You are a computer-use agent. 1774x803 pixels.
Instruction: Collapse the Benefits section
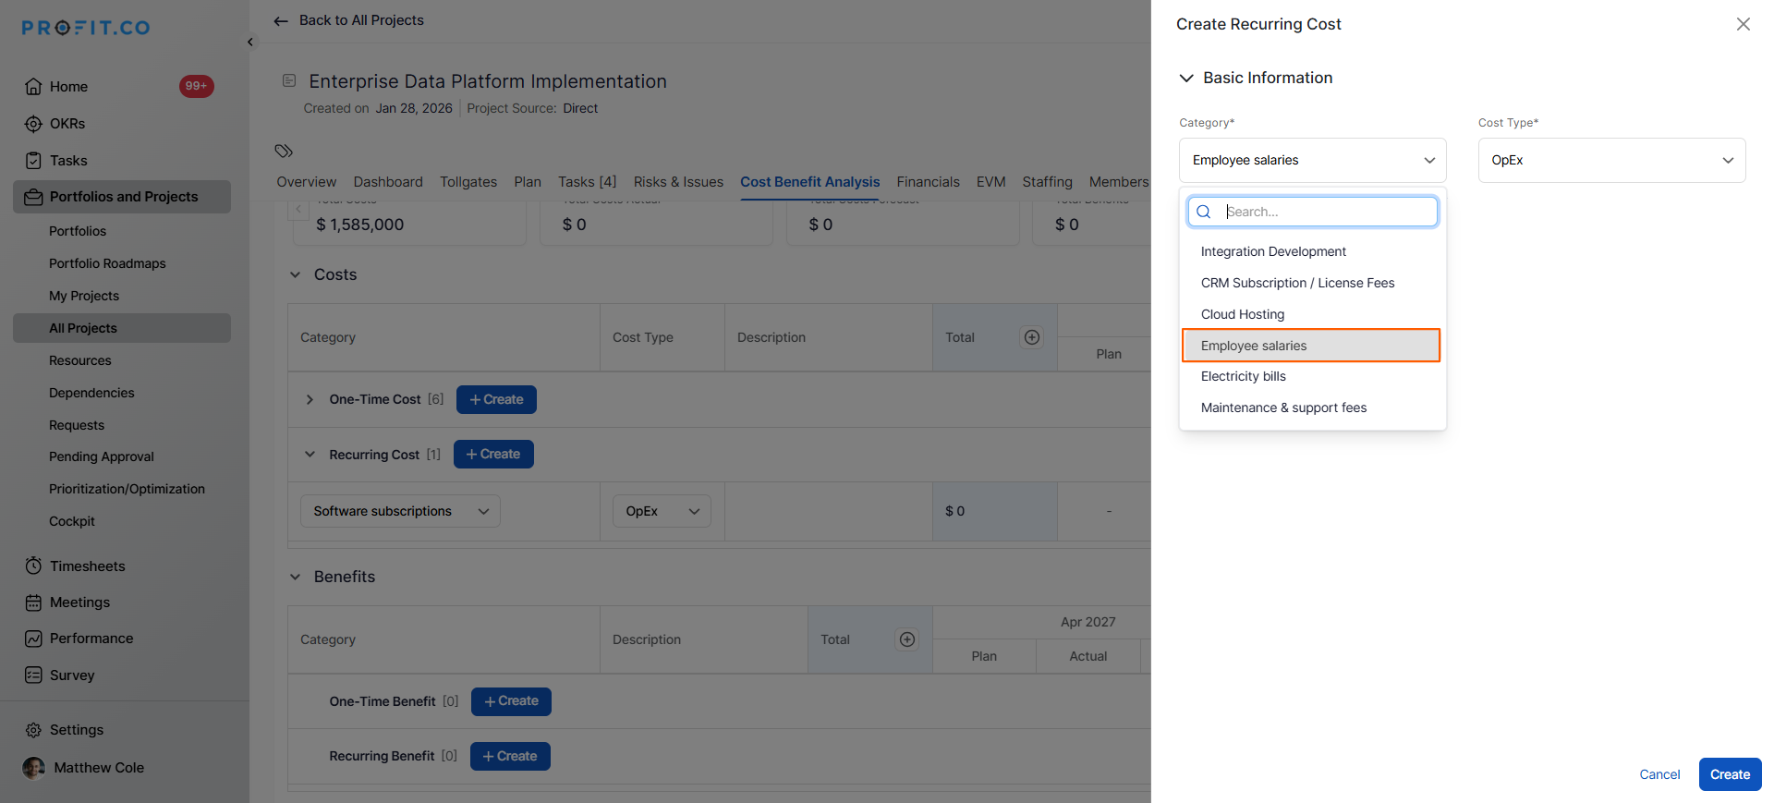click(x=296, y=577)
